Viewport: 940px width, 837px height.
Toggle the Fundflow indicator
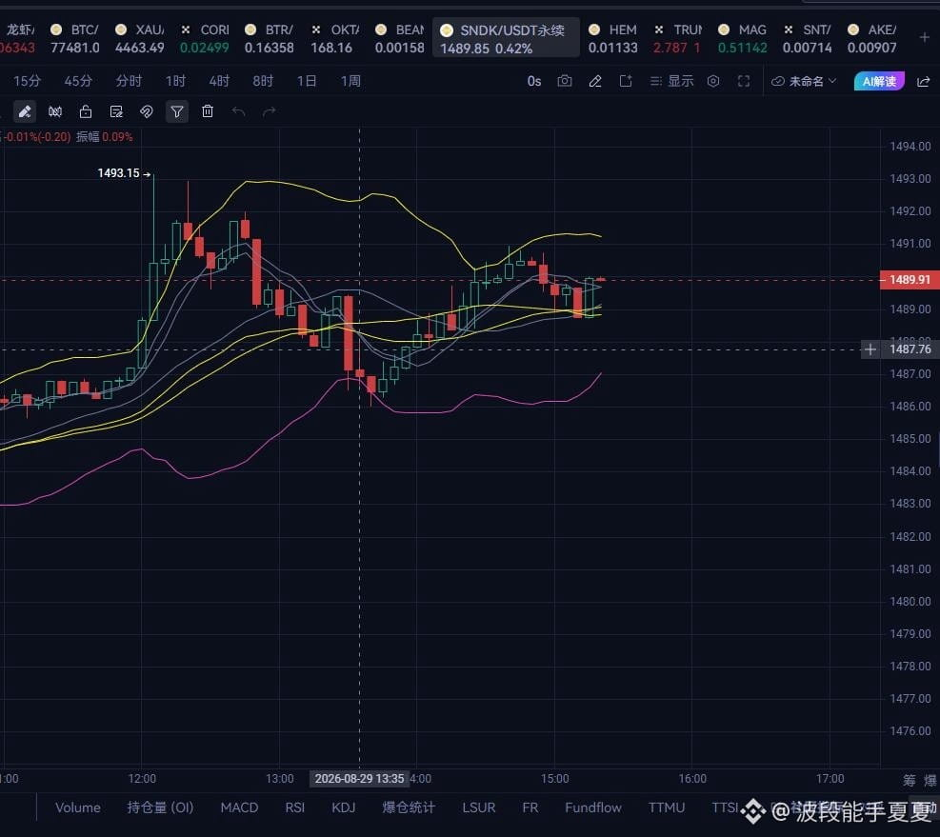coord(593,807)
